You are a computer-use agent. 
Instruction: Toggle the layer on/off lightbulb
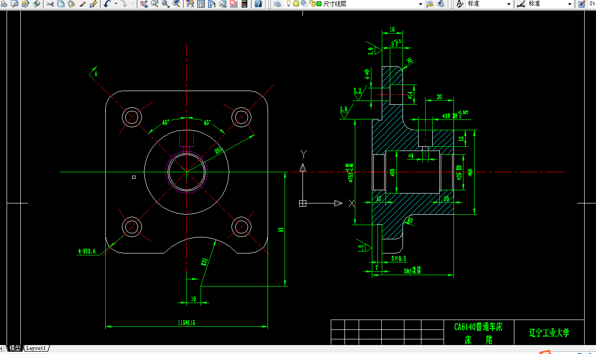pos(288,3)
